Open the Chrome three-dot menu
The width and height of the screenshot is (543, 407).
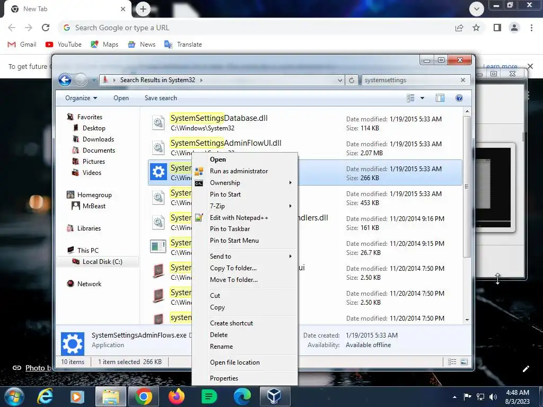tap(531, 28)
